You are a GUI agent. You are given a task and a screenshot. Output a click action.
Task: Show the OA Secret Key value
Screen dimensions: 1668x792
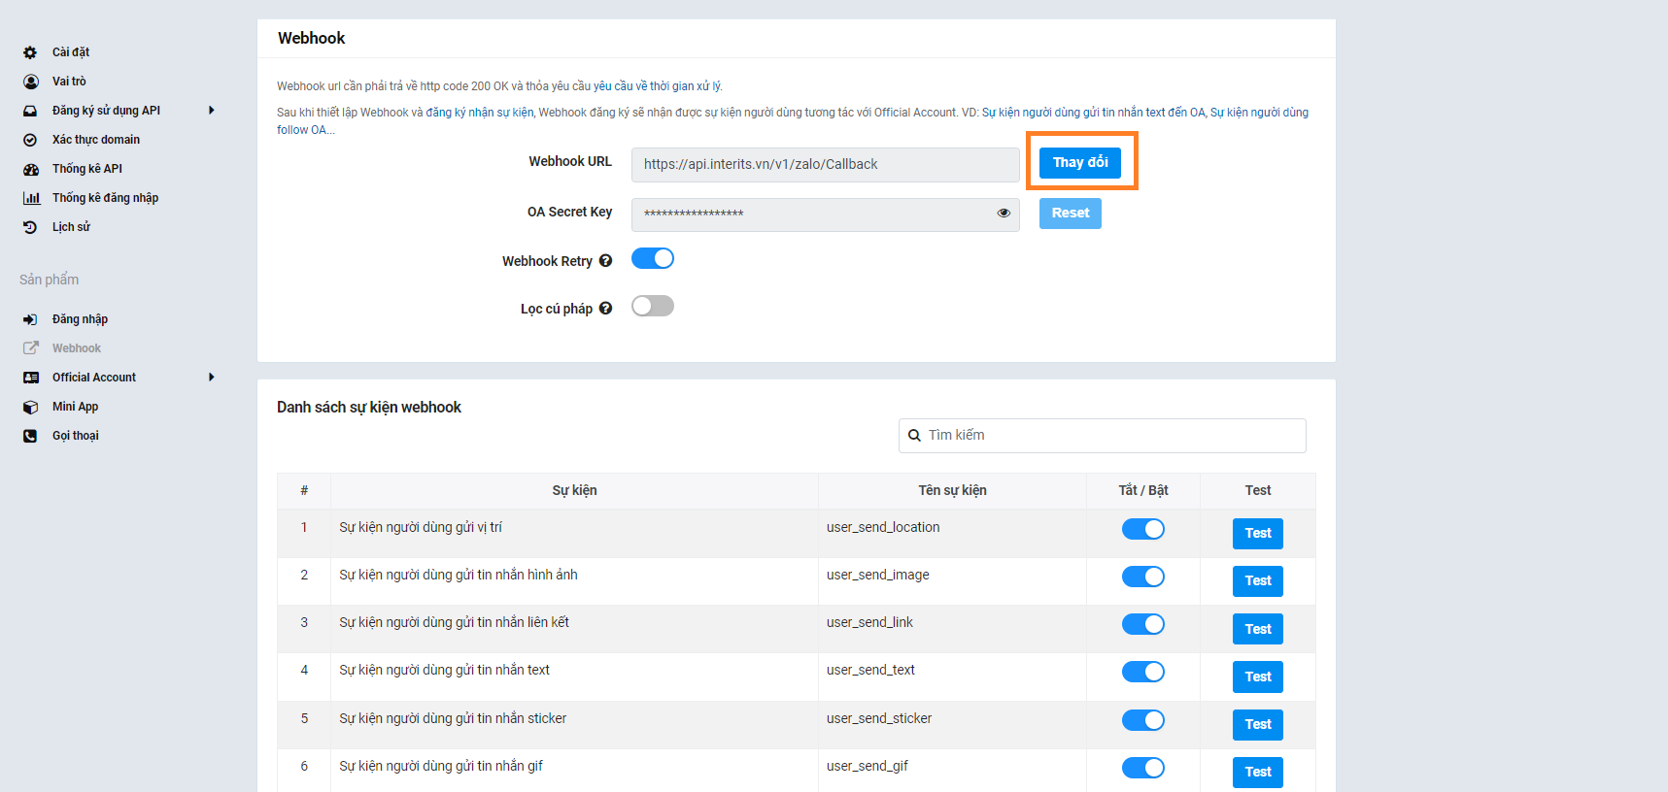1004,214
